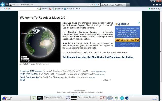The width and height of the screenshot is (162, 101).
Task: Expand the Video (2) related results
Action: [34, 98]
